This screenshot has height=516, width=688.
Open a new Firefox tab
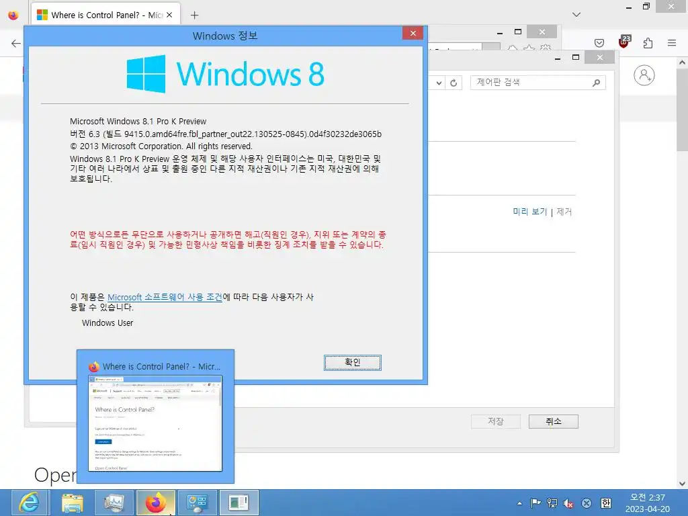click(194, 15)
